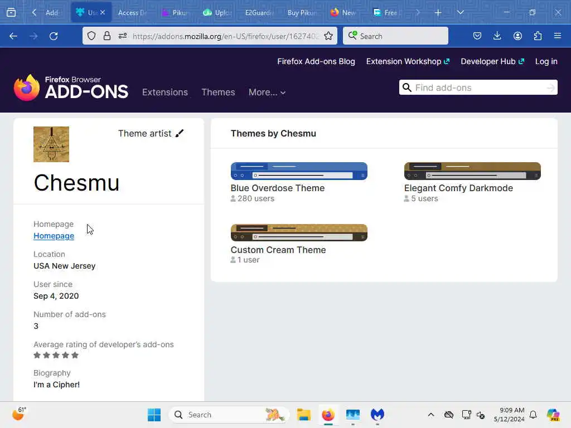Click the Firefox Browser ADD-ONS logo
Image resolution: width=571 pixels, height=428 pixels.
(71, 87)
